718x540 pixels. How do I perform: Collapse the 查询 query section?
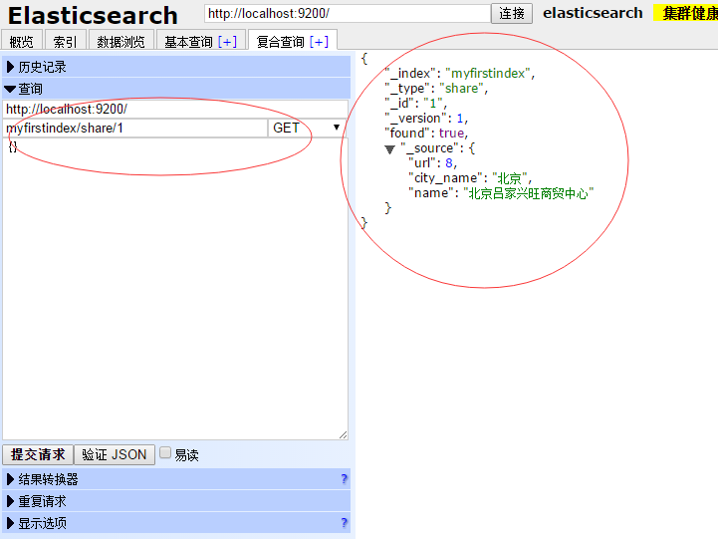click(176, 89)
